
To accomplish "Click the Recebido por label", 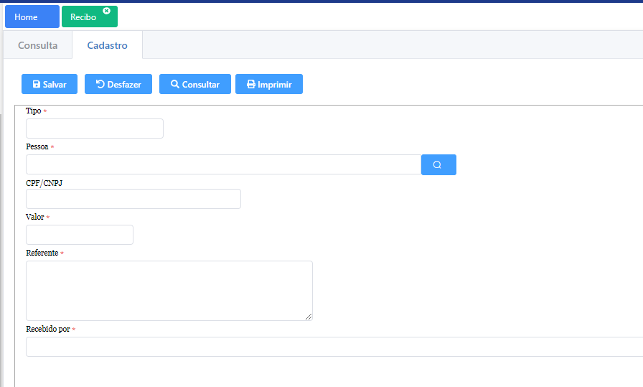I will tap(47, 329).
